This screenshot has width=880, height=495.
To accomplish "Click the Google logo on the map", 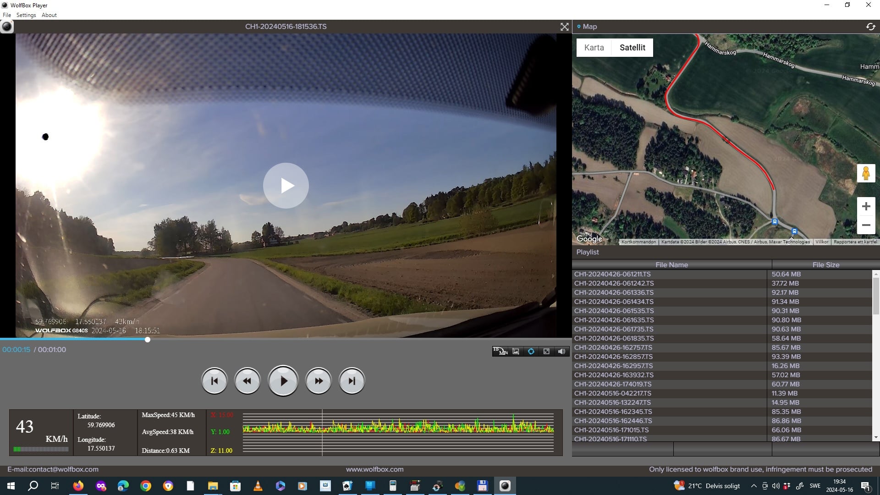I will 589,239.
